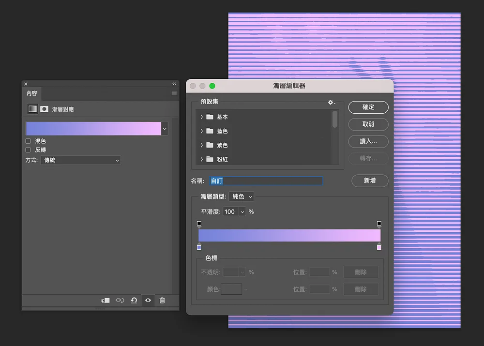This screenshot has height=346, width=484.
Task: Click the gradient map adjustment icon
Action: [32, 109]
